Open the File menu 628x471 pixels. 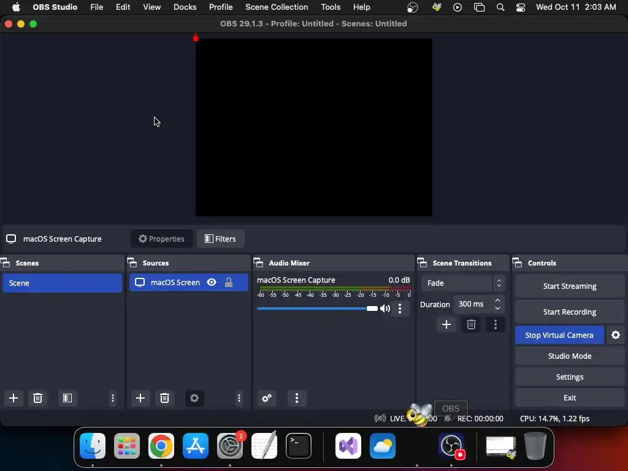[96, 7]
